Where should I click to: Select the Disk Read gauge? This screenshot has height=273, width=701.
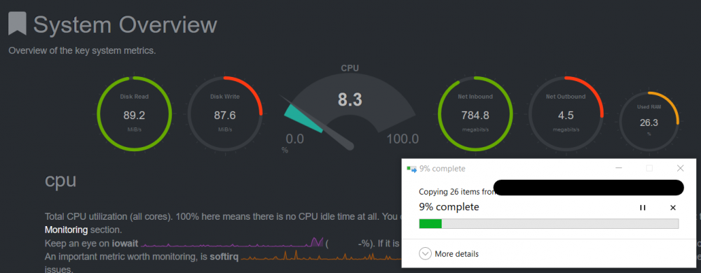tap(134, 113)
